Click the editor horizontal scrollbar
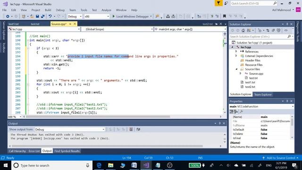The image size is (302, 170). tap(98, 117)
